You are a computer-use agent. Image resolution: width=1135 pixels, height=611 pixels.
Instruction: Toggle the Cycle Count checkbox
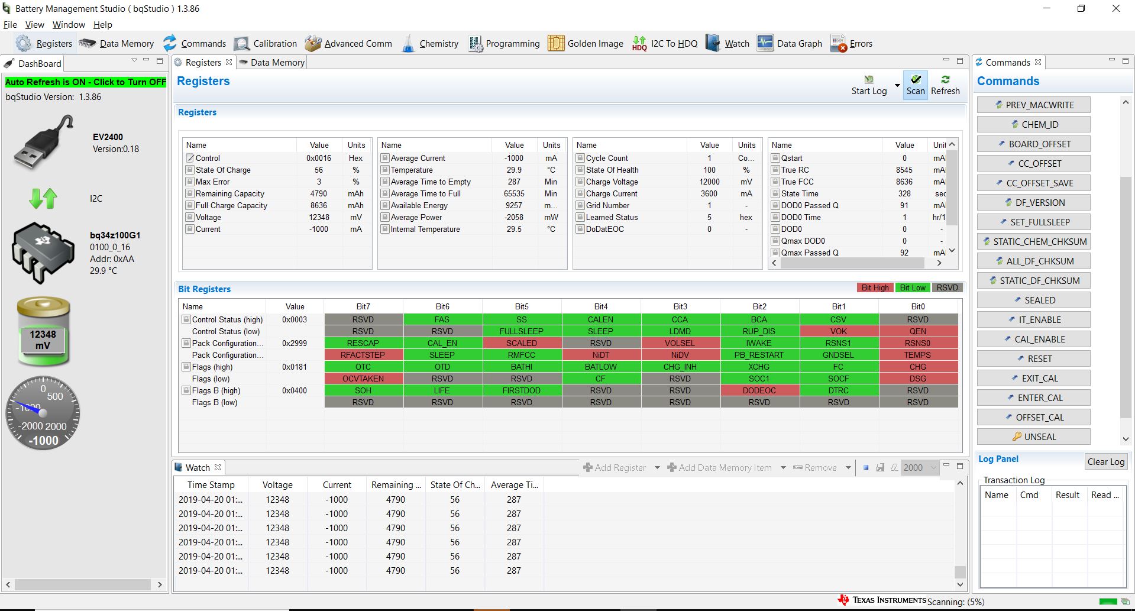tap(580, 158)
